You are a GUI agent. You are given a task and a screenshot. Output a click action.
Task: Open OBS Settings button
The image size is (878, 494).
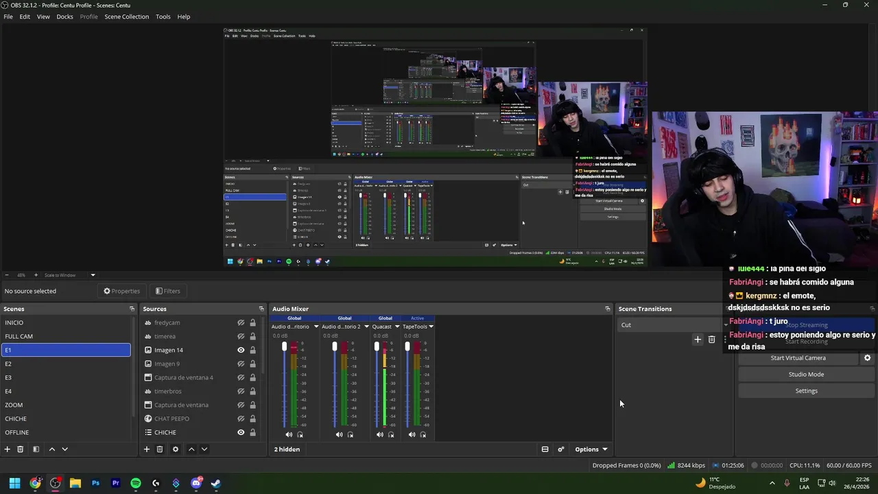pos(806,391)
